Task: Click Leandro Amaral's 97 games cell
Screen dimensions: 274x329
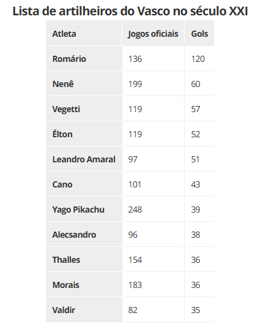Action: 153,159
